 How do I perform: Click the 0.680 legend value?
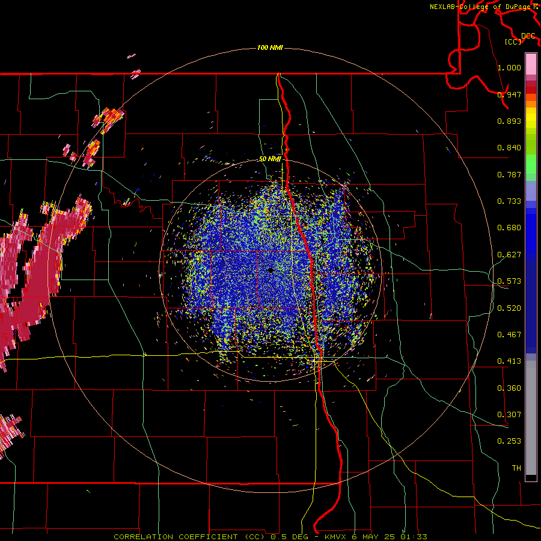509,228
